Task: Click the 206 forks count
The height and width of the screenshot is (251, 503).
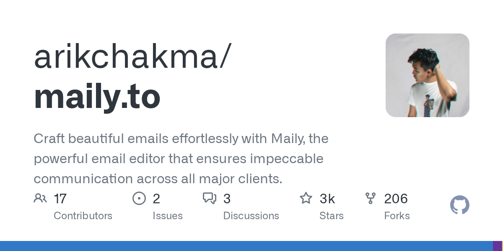Action: (396, 199)
